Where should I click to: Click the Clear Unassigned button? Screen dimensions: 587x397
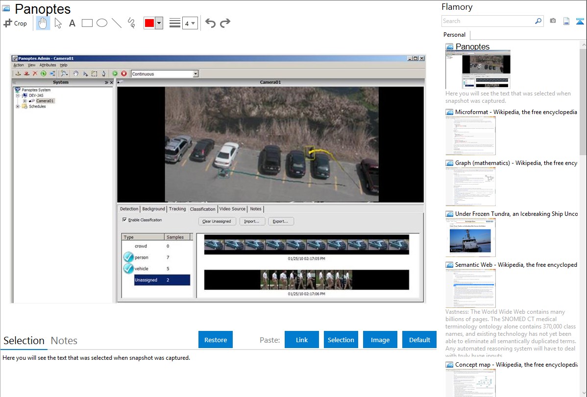tap(217, 221)
